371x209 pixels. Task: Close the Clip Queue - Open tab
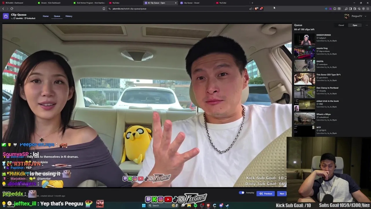coord(176,3)
